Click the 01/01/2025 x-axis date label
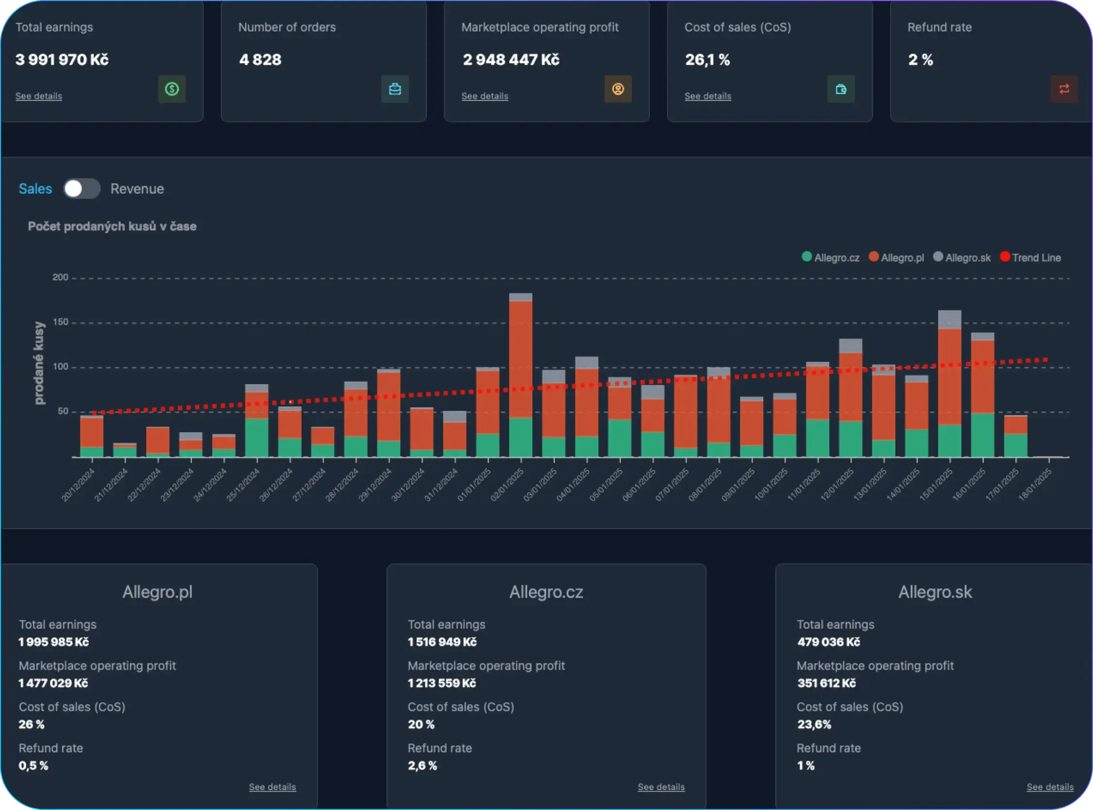This screenshot has width=1093, height=810. coord(474,485)
